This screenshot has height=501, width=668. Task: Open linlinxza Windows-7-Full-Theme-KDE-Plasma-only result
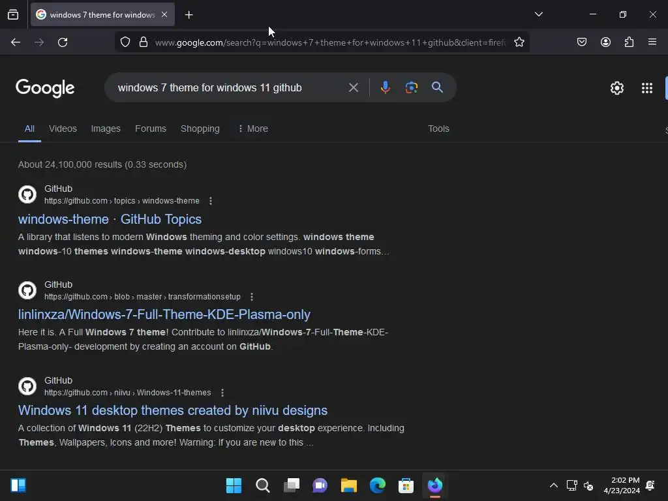[x=164, y=314]
